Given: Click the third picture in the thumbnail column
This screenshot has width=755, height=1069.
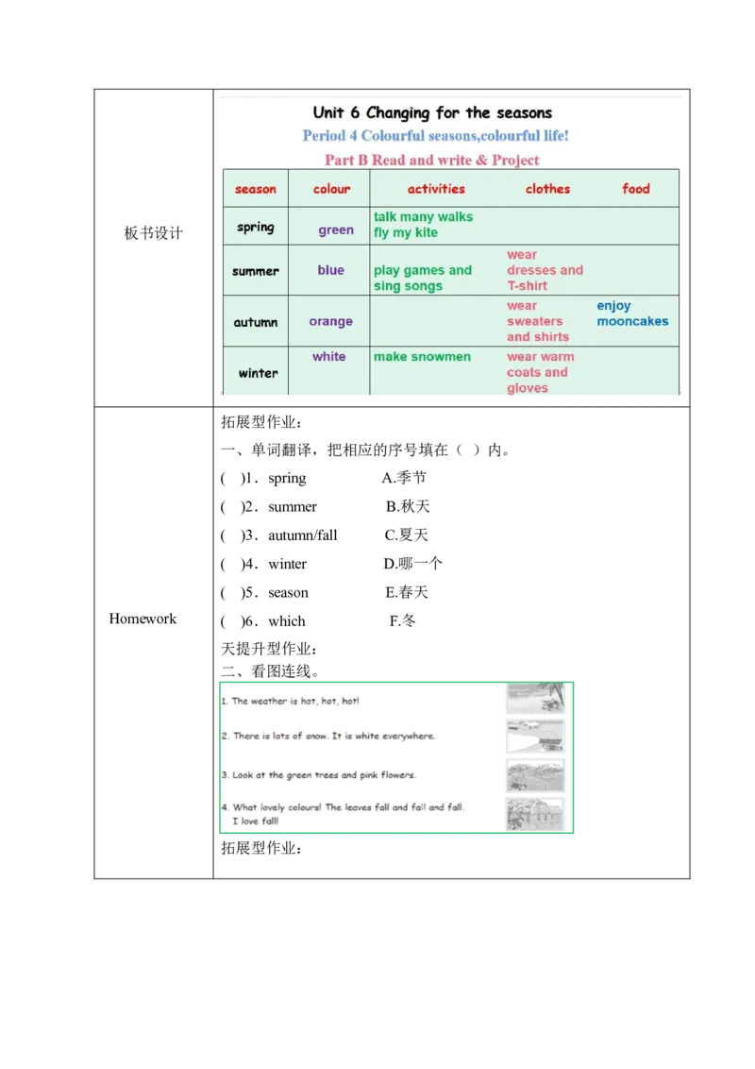Looking at the screenshot, I should point(535,775).
